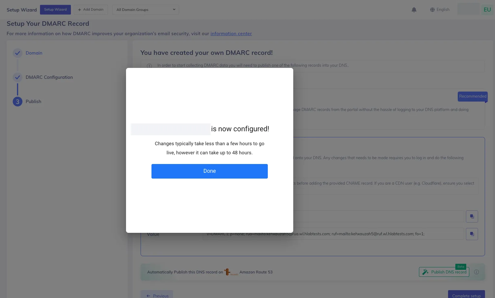This screenshot has width=495, height=298.
Task: Open the English language selector
Action: (x=440, y=10)
